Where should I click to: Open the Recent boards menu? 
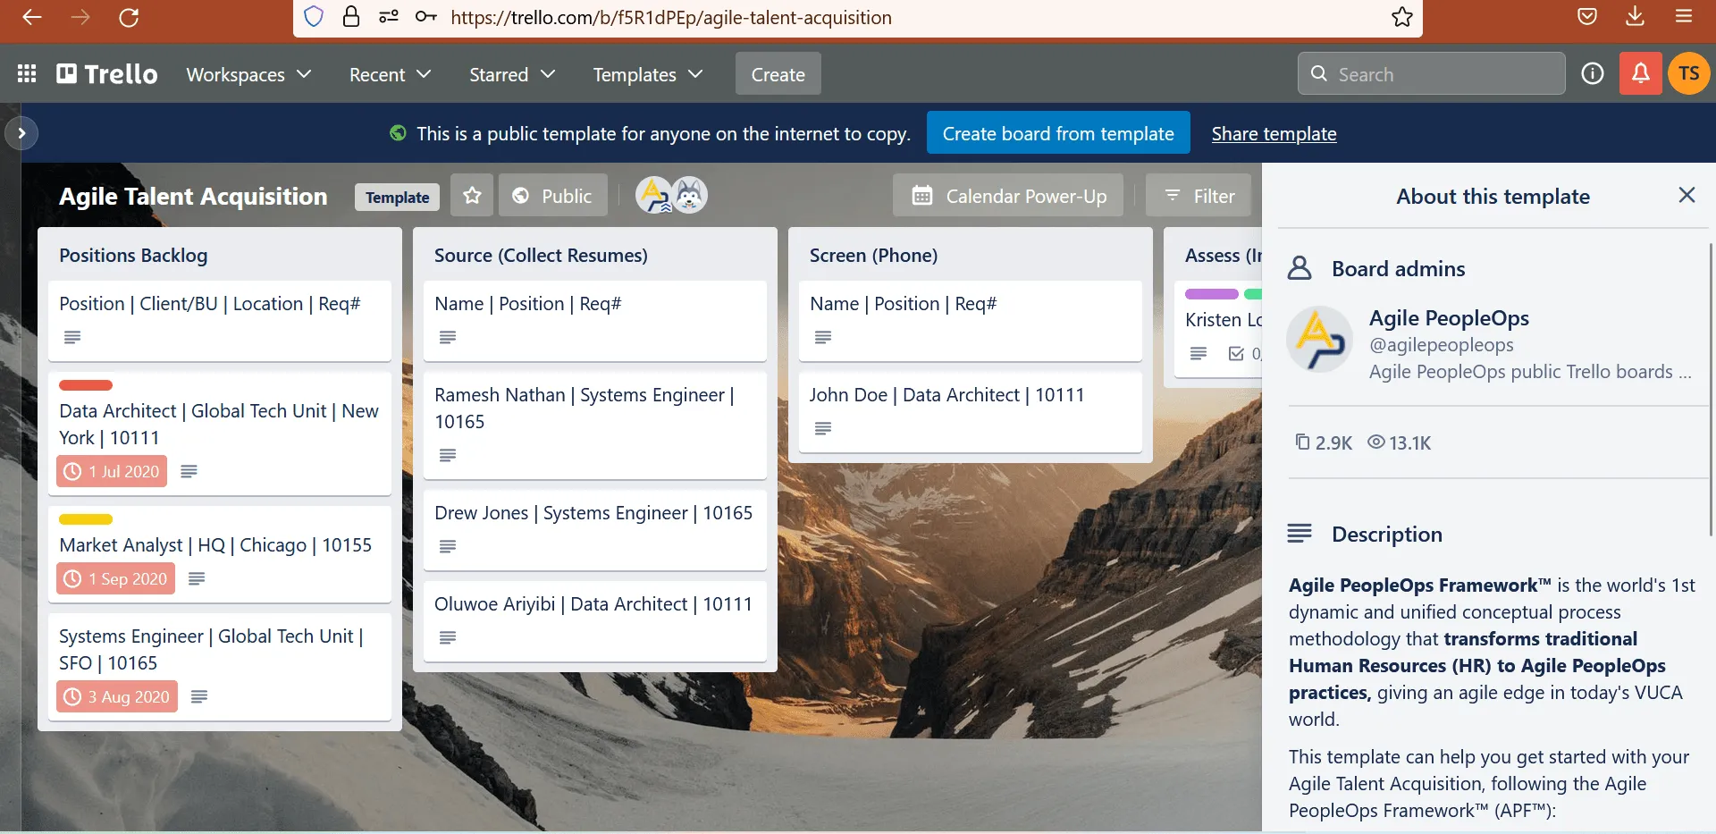(x=390, y=74)
